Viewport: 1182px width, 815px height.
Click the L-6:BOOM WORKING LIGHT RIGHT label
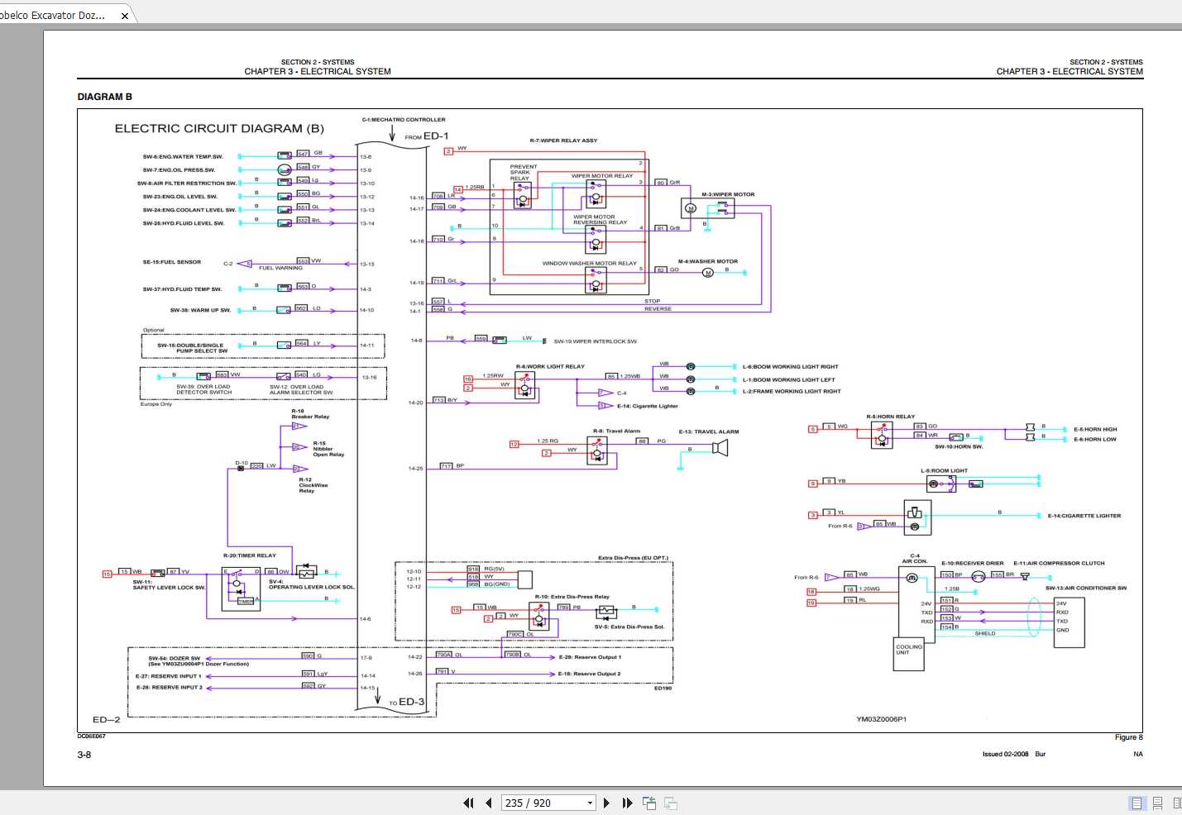point(790,366)
